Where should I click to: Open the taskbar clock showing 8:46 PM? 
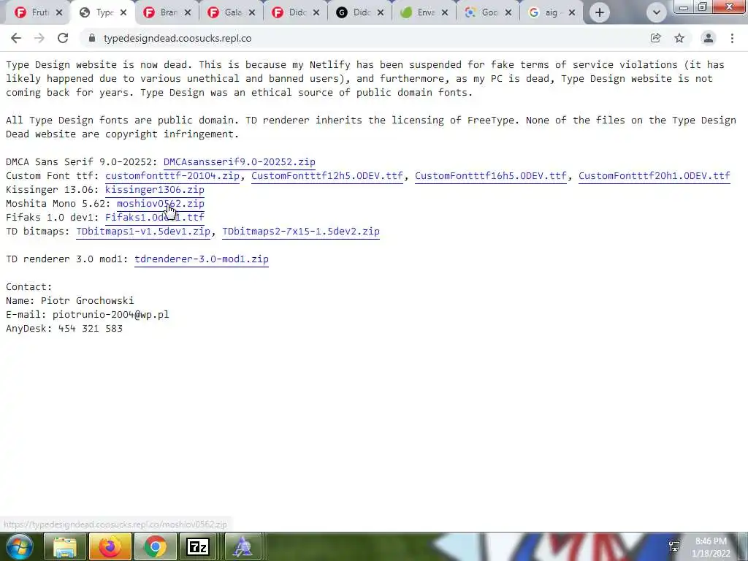point(711,547)
